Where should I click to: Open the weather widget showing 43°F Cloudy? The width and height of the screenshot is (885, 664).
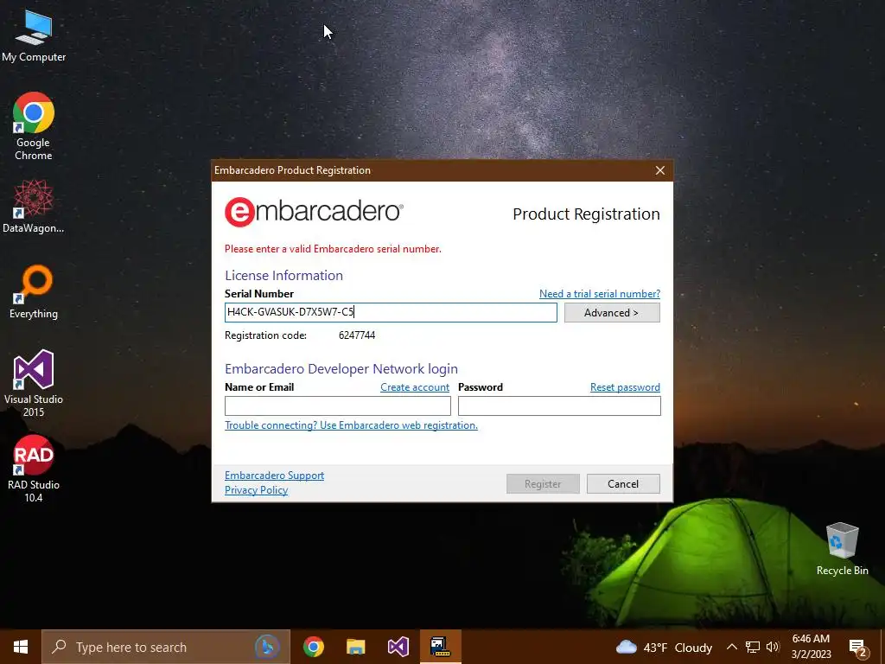click(x=664, y=647)
